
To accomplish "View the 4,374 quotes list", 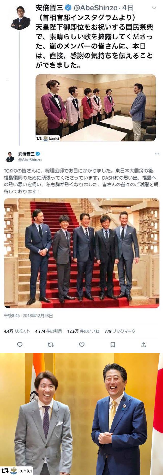I will 48,331.
